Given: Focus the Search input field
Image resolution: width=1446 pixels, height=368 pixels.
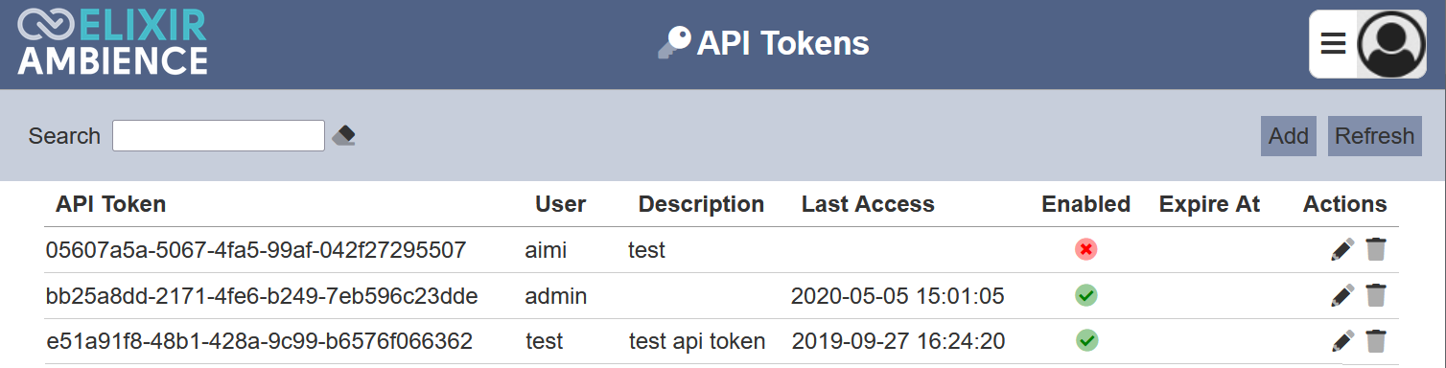Looking at the screenshot, I should tap(219, 136).
